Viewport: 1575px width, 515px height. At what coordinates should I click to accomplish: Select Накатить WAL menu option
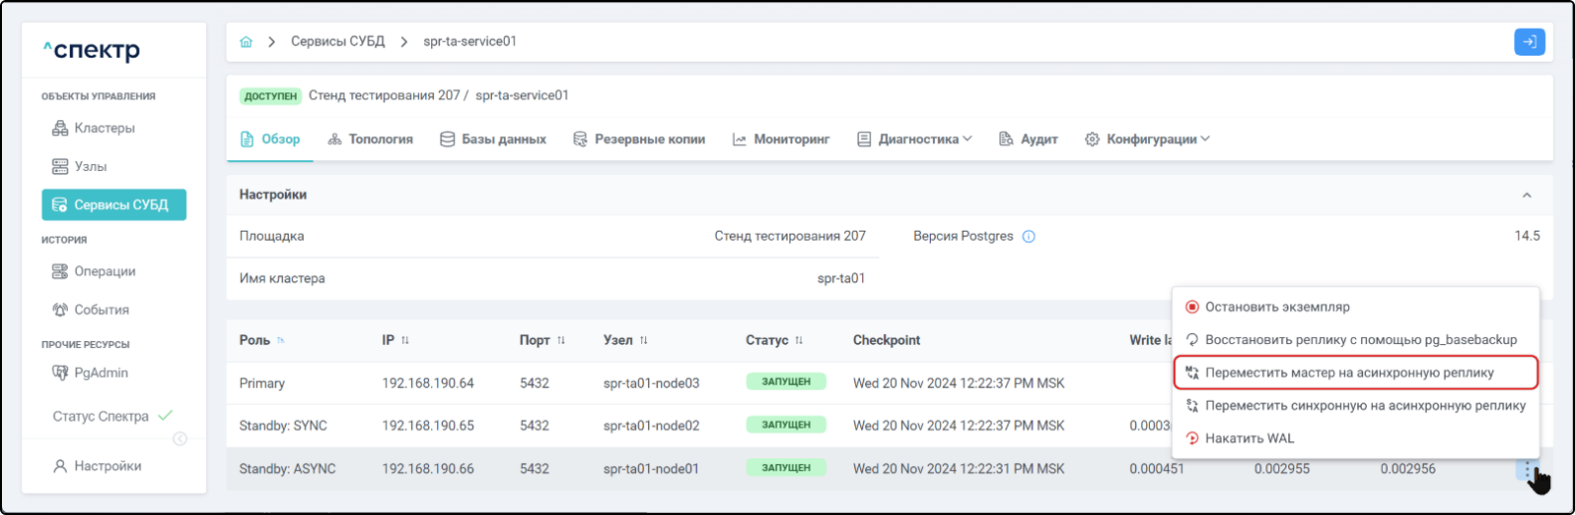1248,438
